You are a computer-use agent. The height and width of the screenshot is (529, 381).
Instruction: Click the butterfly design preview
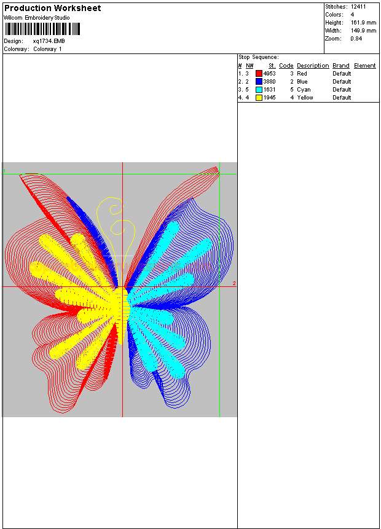[119, 289]
